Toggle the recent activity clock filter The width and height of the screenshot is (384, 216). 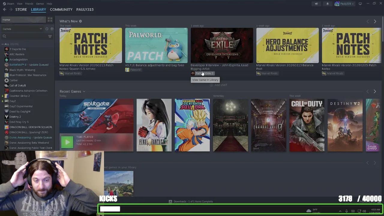47,29
